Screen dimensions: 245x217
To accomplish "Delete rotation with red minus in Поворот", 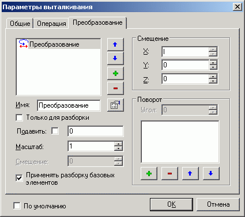I will 169,173.
